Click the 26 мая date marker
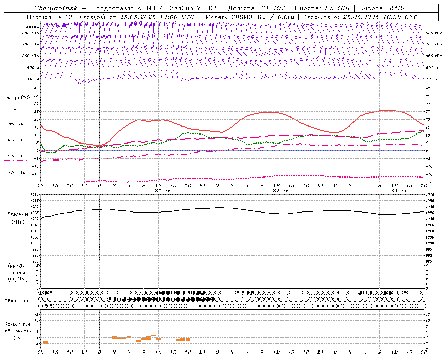 164,191
